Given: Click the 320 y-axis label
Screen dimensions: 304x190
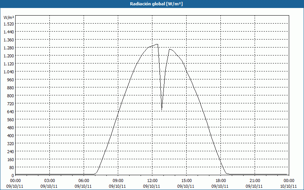Looking at the screenshot, I should [x=11, y=144].
